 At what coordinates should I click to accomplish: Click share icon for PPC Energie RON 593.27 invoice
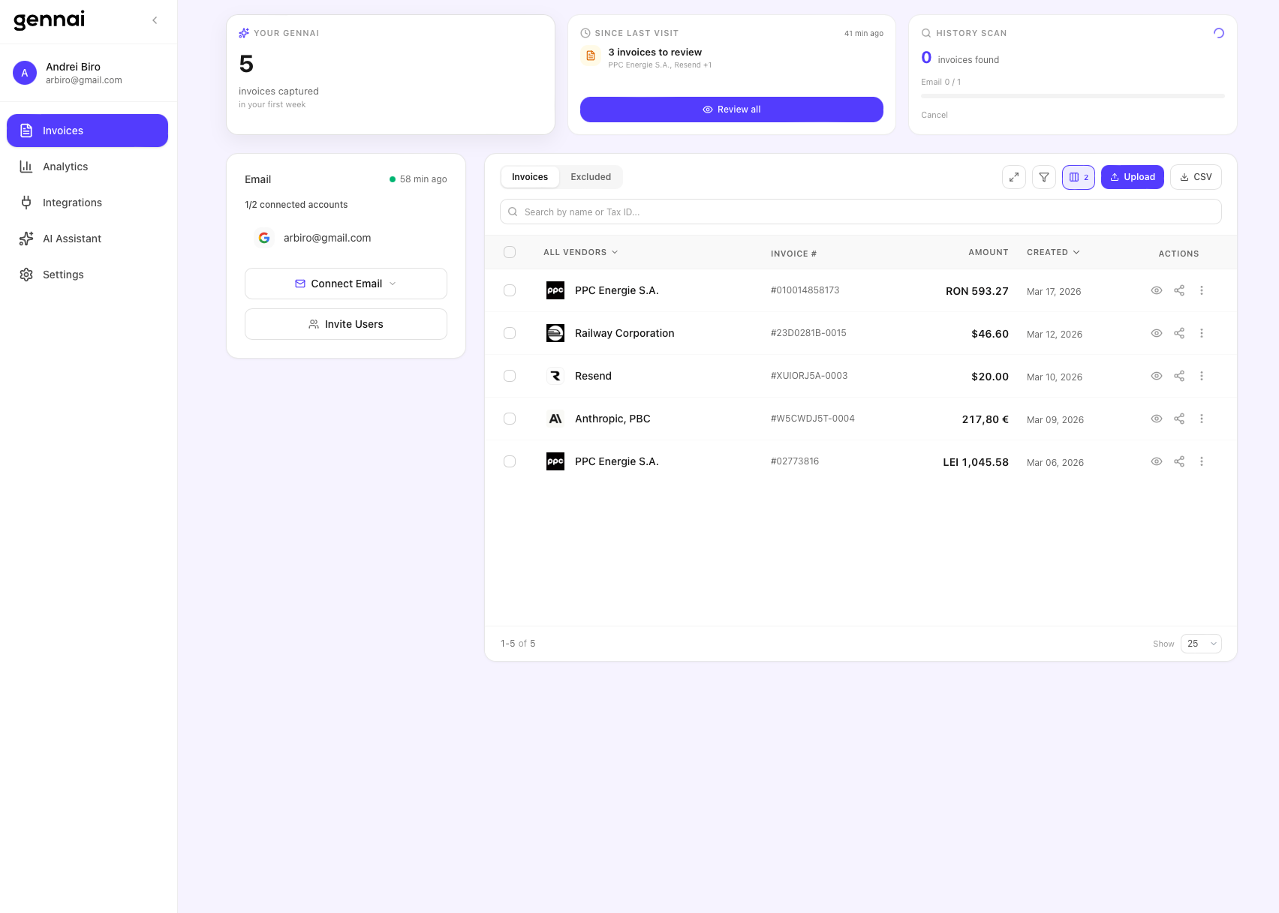coord(1178,290)
